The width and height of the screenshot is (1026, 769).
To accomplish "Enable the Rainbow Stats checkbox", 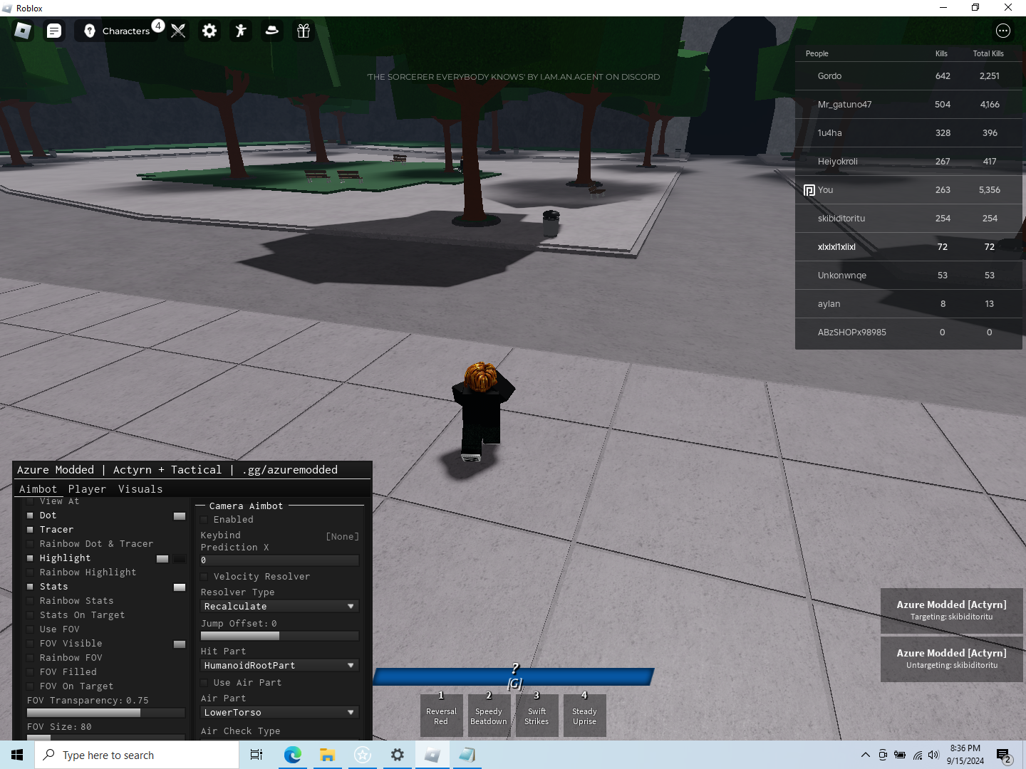I will click(x=30, y=600).
